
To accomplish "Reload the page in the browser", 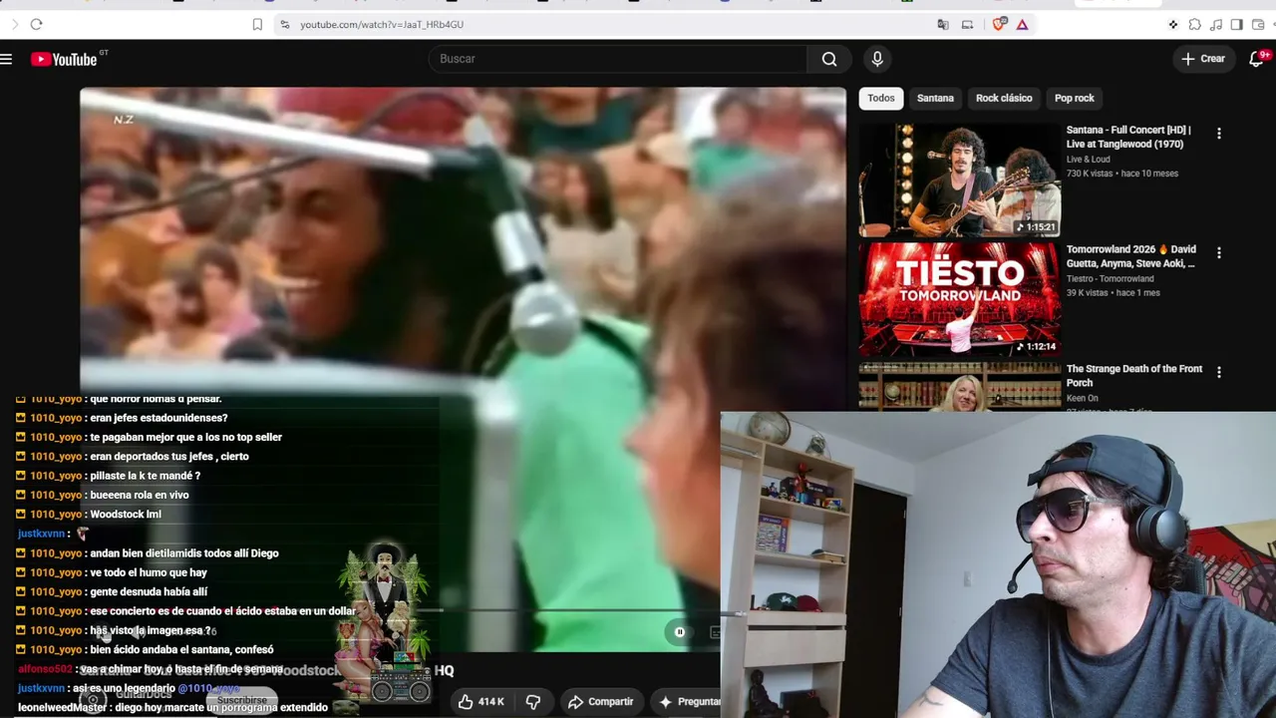I will pyautogui.click(x=36, y=24).
